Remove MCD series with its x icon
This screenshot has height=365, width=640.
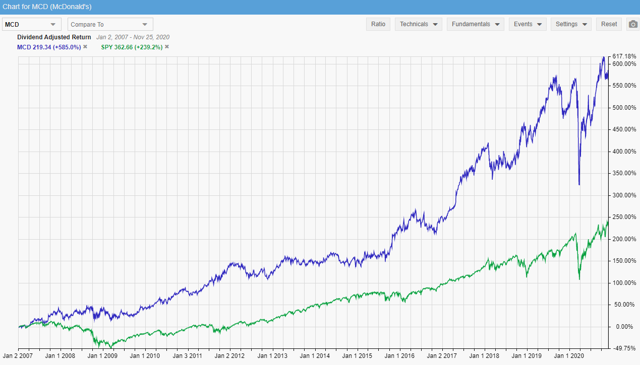point(85,47)
